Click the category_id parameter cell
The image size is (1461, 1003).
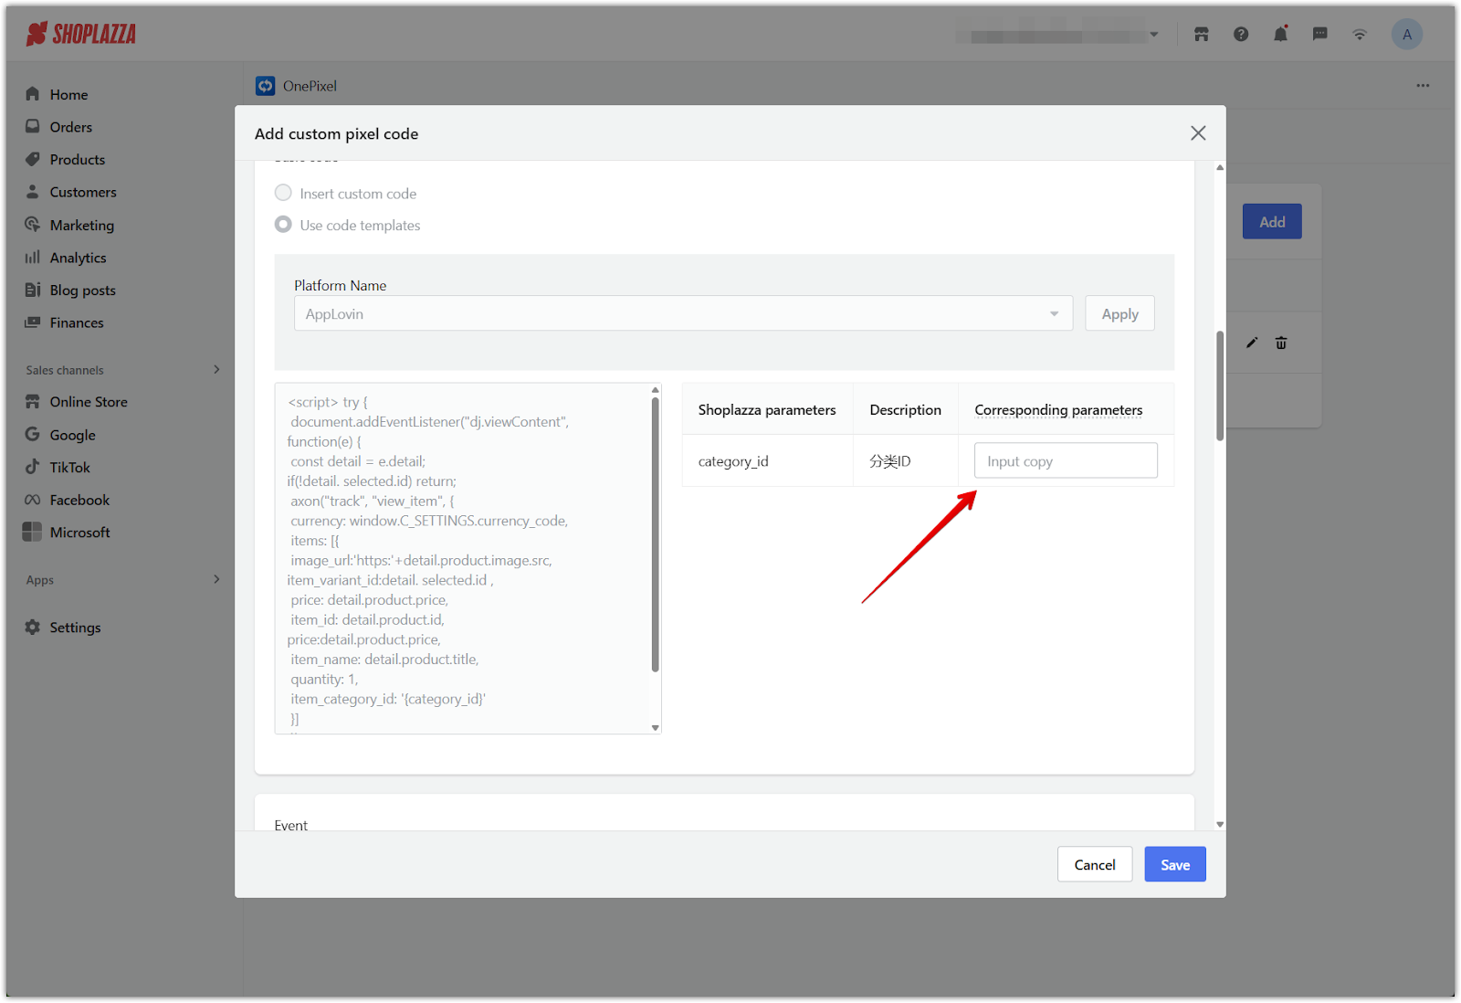pyautogui.click(x=767, y=460)
